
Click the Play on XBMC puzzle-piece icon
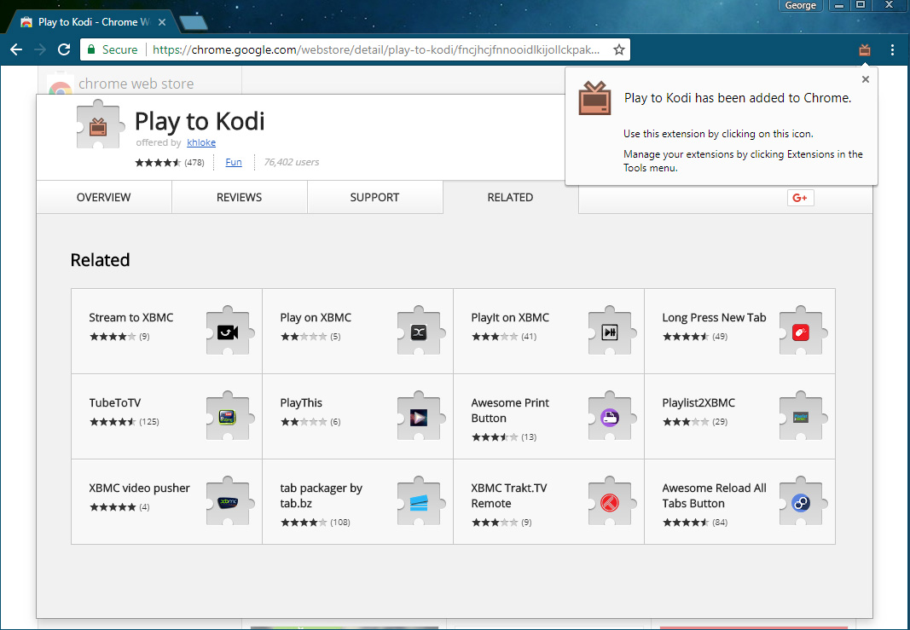coord(419,330)
